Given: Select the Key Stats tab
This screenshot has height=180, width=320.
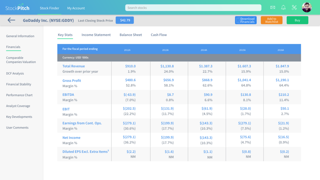Looking at the screenshot, I should pyautogui.click(x=65, y=35).
